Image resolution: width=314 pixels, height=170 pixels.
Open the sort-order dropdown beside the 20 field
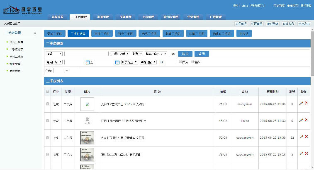[156, 54]
